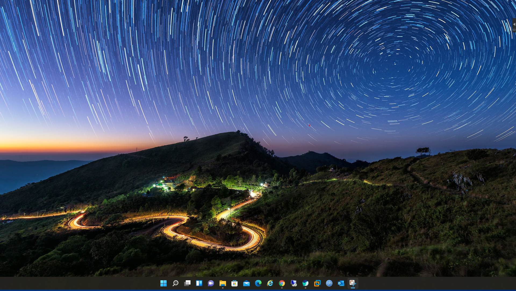516x291 pixels.
Task: Open Task View on taskbar
Action: click(x=187, y=283)
